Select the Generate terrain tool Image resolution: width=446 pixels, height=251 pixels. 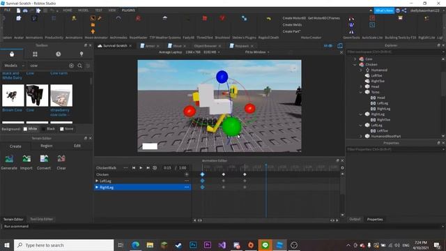[9, 162]
